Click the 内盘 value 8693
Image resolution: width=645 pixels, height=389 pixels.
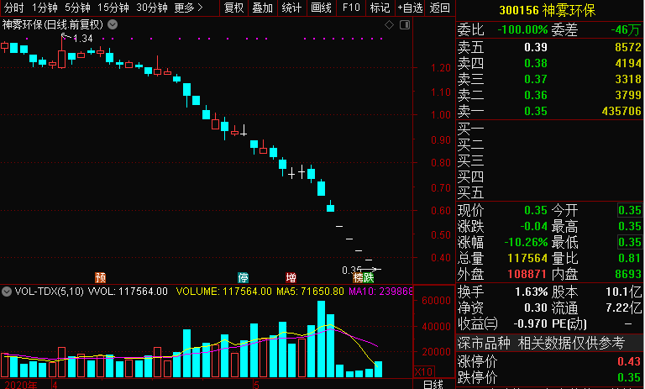coord(628,274)
